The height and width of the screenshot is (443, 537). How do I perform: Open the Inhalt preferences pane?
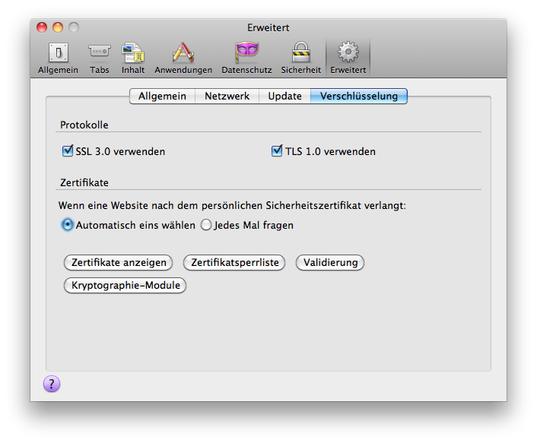click(133, 58)
